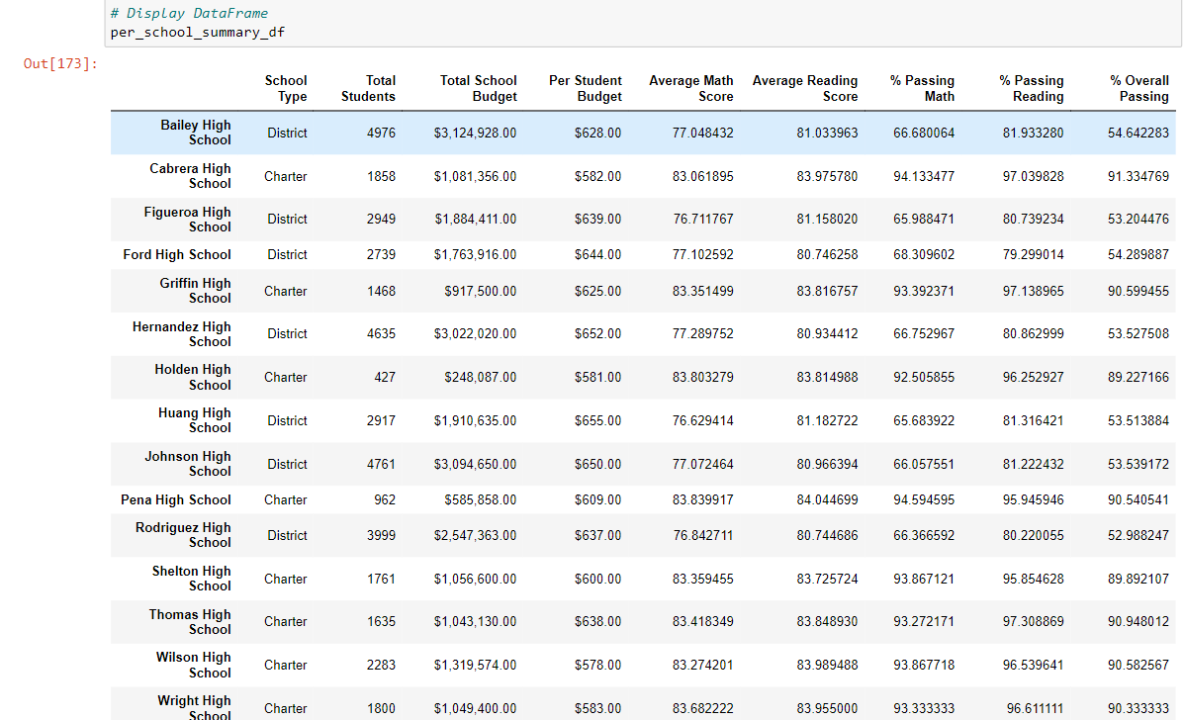Select the Rodriguez High School row label
Screen dimensions: 1184x720
pyautogui.click(x=183, y=535)
